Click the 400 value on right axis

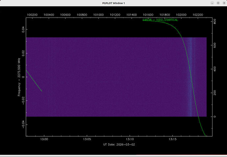(x=215, y=69)
